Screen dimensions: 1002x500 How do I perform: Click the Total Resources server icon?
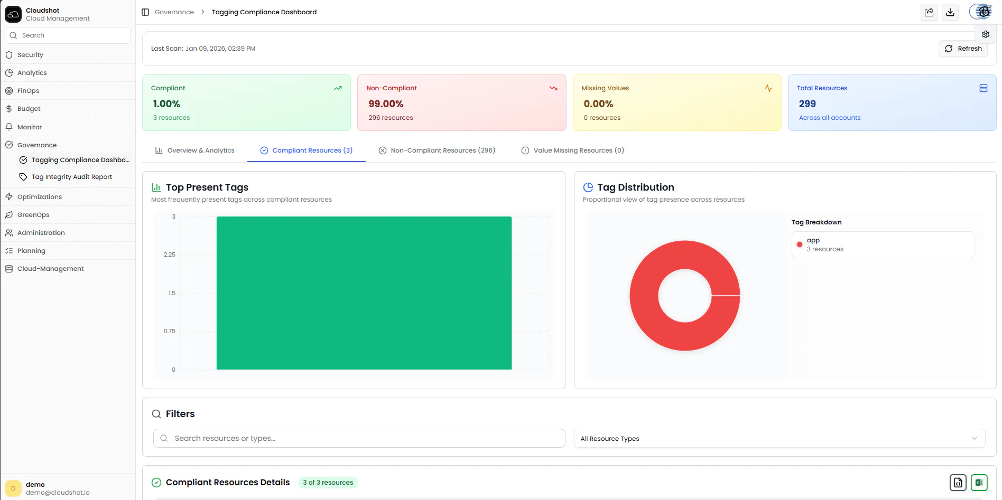(x=984, y=88)
